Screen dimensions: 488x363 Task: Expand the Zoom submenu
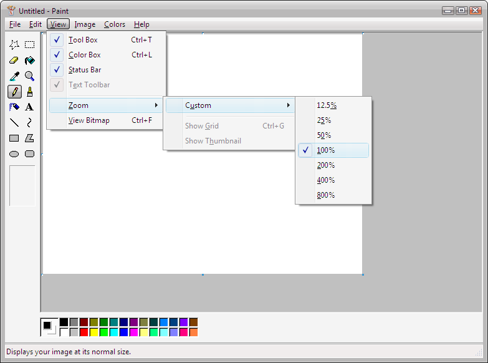[x=106, y=105]
